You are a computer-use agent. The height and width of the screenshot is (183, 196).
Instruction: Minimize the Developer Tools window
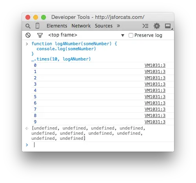pos(36,17)
